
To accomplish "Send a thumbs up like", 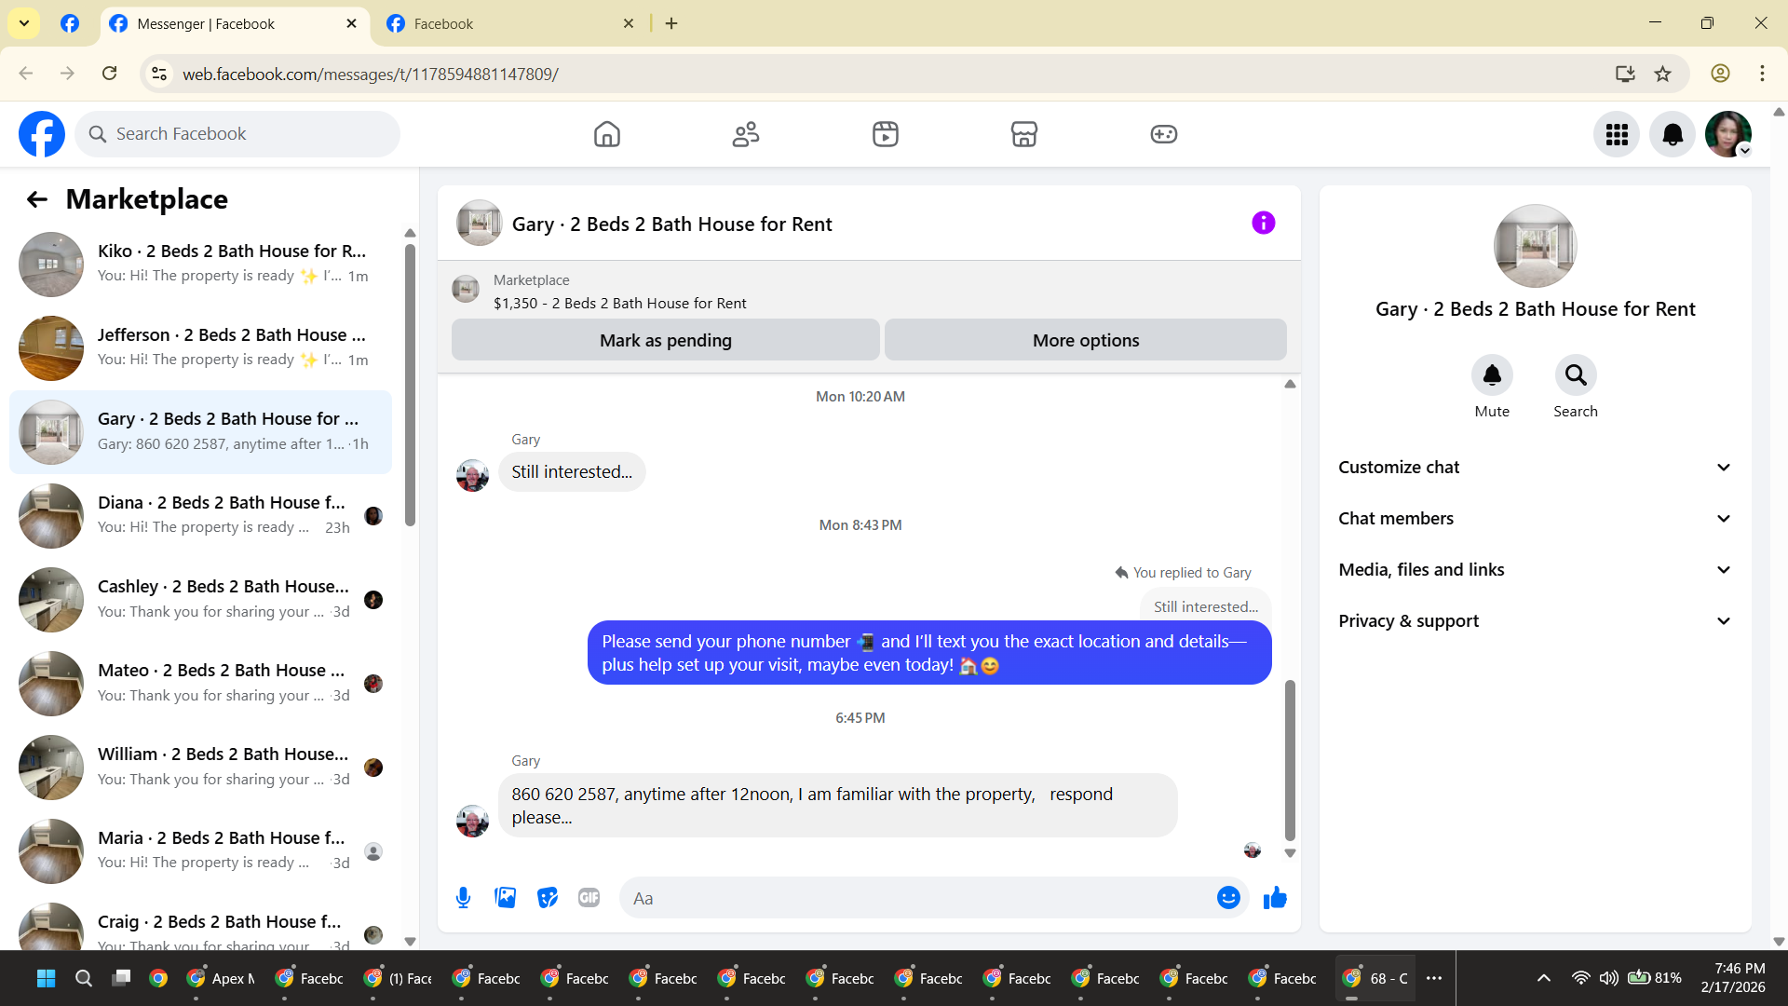I will [1275, 898].
